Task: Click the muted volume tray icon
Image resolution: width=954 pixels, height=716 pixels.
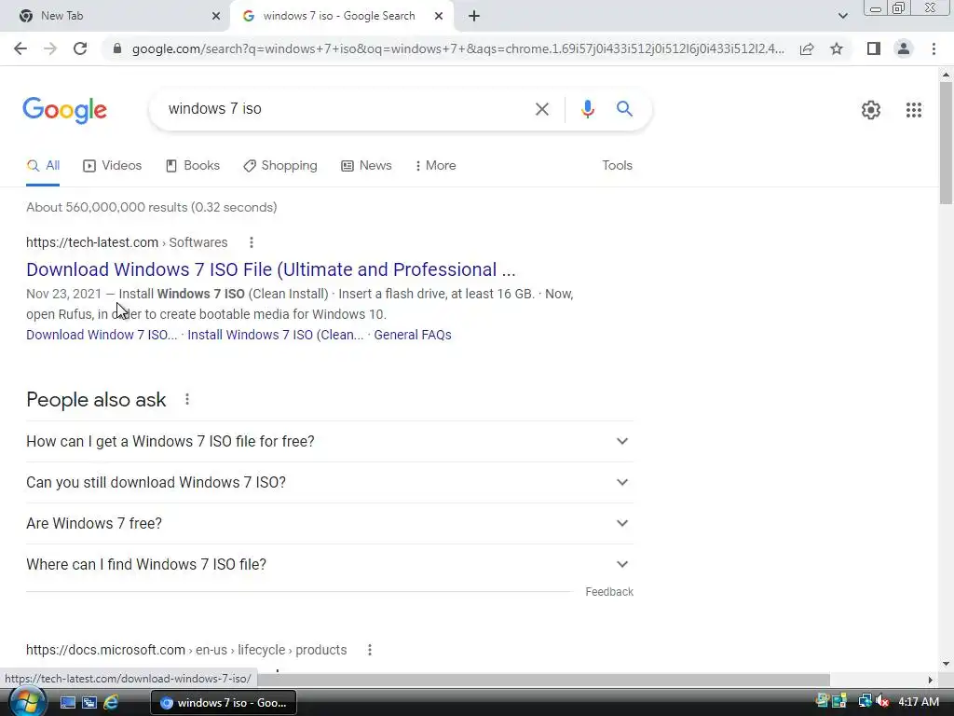Action: click(x=882, y=701)
